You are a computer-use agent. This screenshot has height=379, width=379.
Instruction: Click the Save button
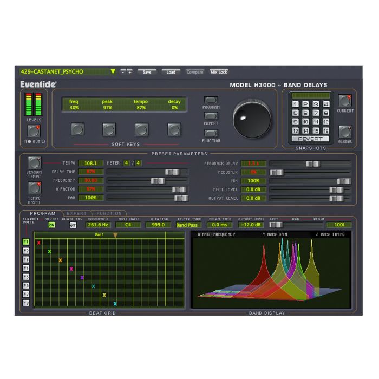click(x=147, y=71)
